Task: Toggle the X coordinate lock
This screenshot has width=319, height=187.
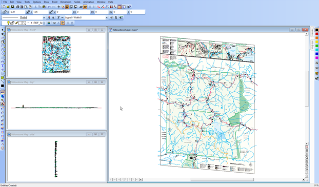Action: click(x=5, y=12)
